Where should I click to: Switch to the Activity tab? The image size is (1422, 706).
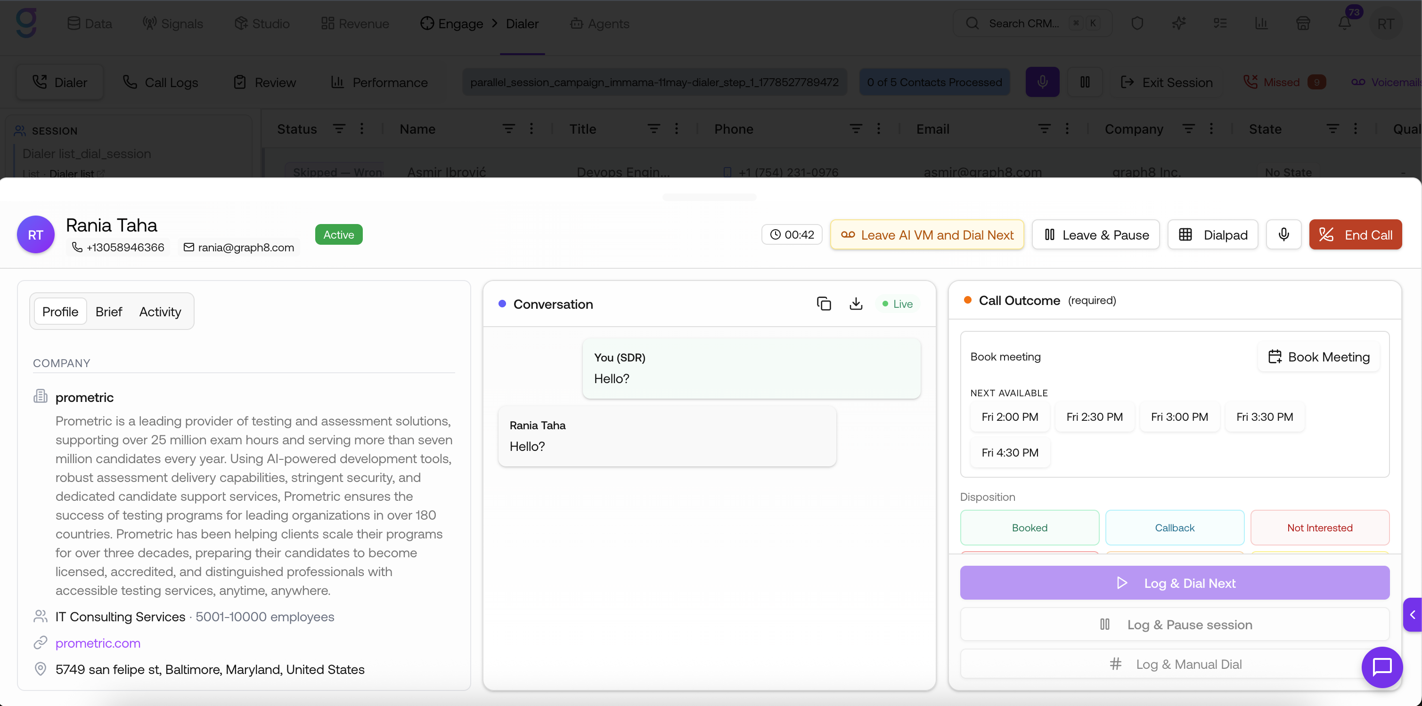tap(160, 312)
